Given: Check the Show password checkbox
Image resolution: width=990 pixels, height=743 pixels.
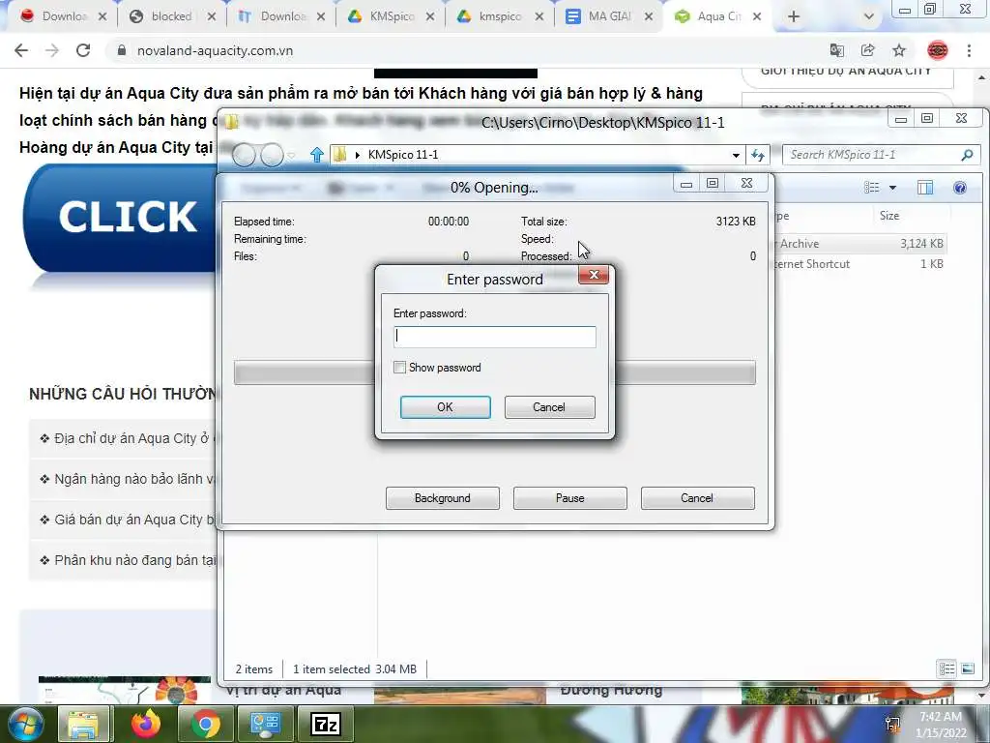Looking at the screenshot, I should click(x=399, y=367).
